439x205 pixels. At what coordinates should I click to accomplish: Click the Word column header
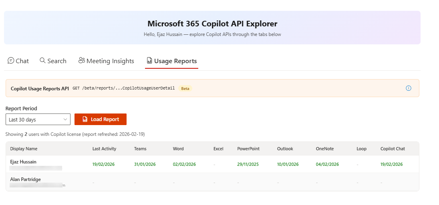coord(178,149)
